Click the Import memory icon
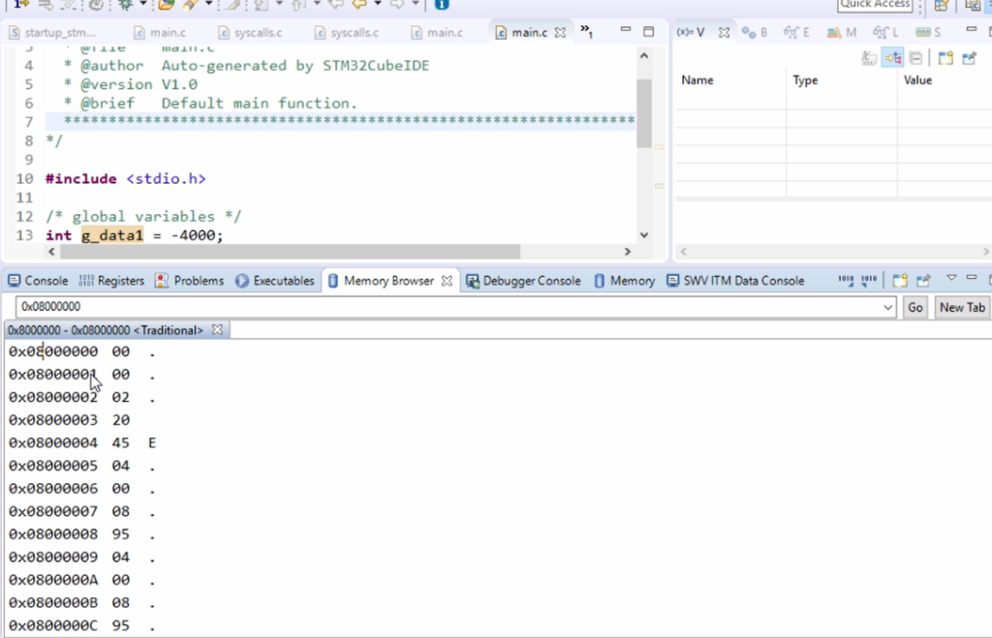The width and height of the screenshot is (992, 638). 846,280
